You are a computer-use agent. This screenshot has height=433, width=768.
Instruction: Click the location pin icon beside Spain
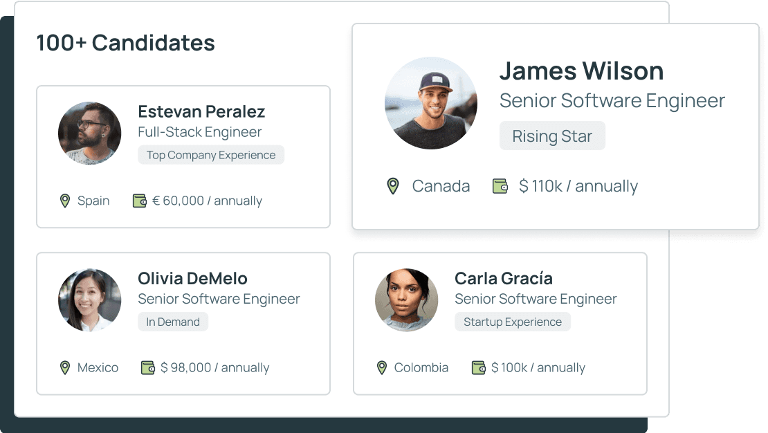(x=65, y=201)
